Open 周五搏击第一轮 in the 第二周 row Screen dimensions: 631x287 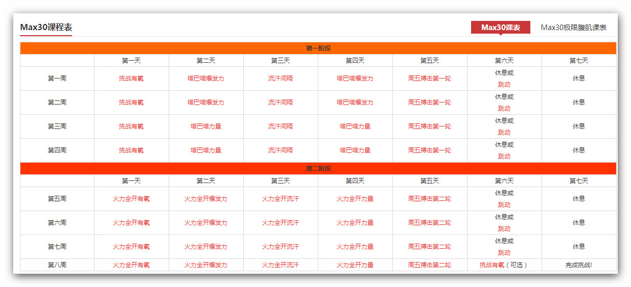430,102
